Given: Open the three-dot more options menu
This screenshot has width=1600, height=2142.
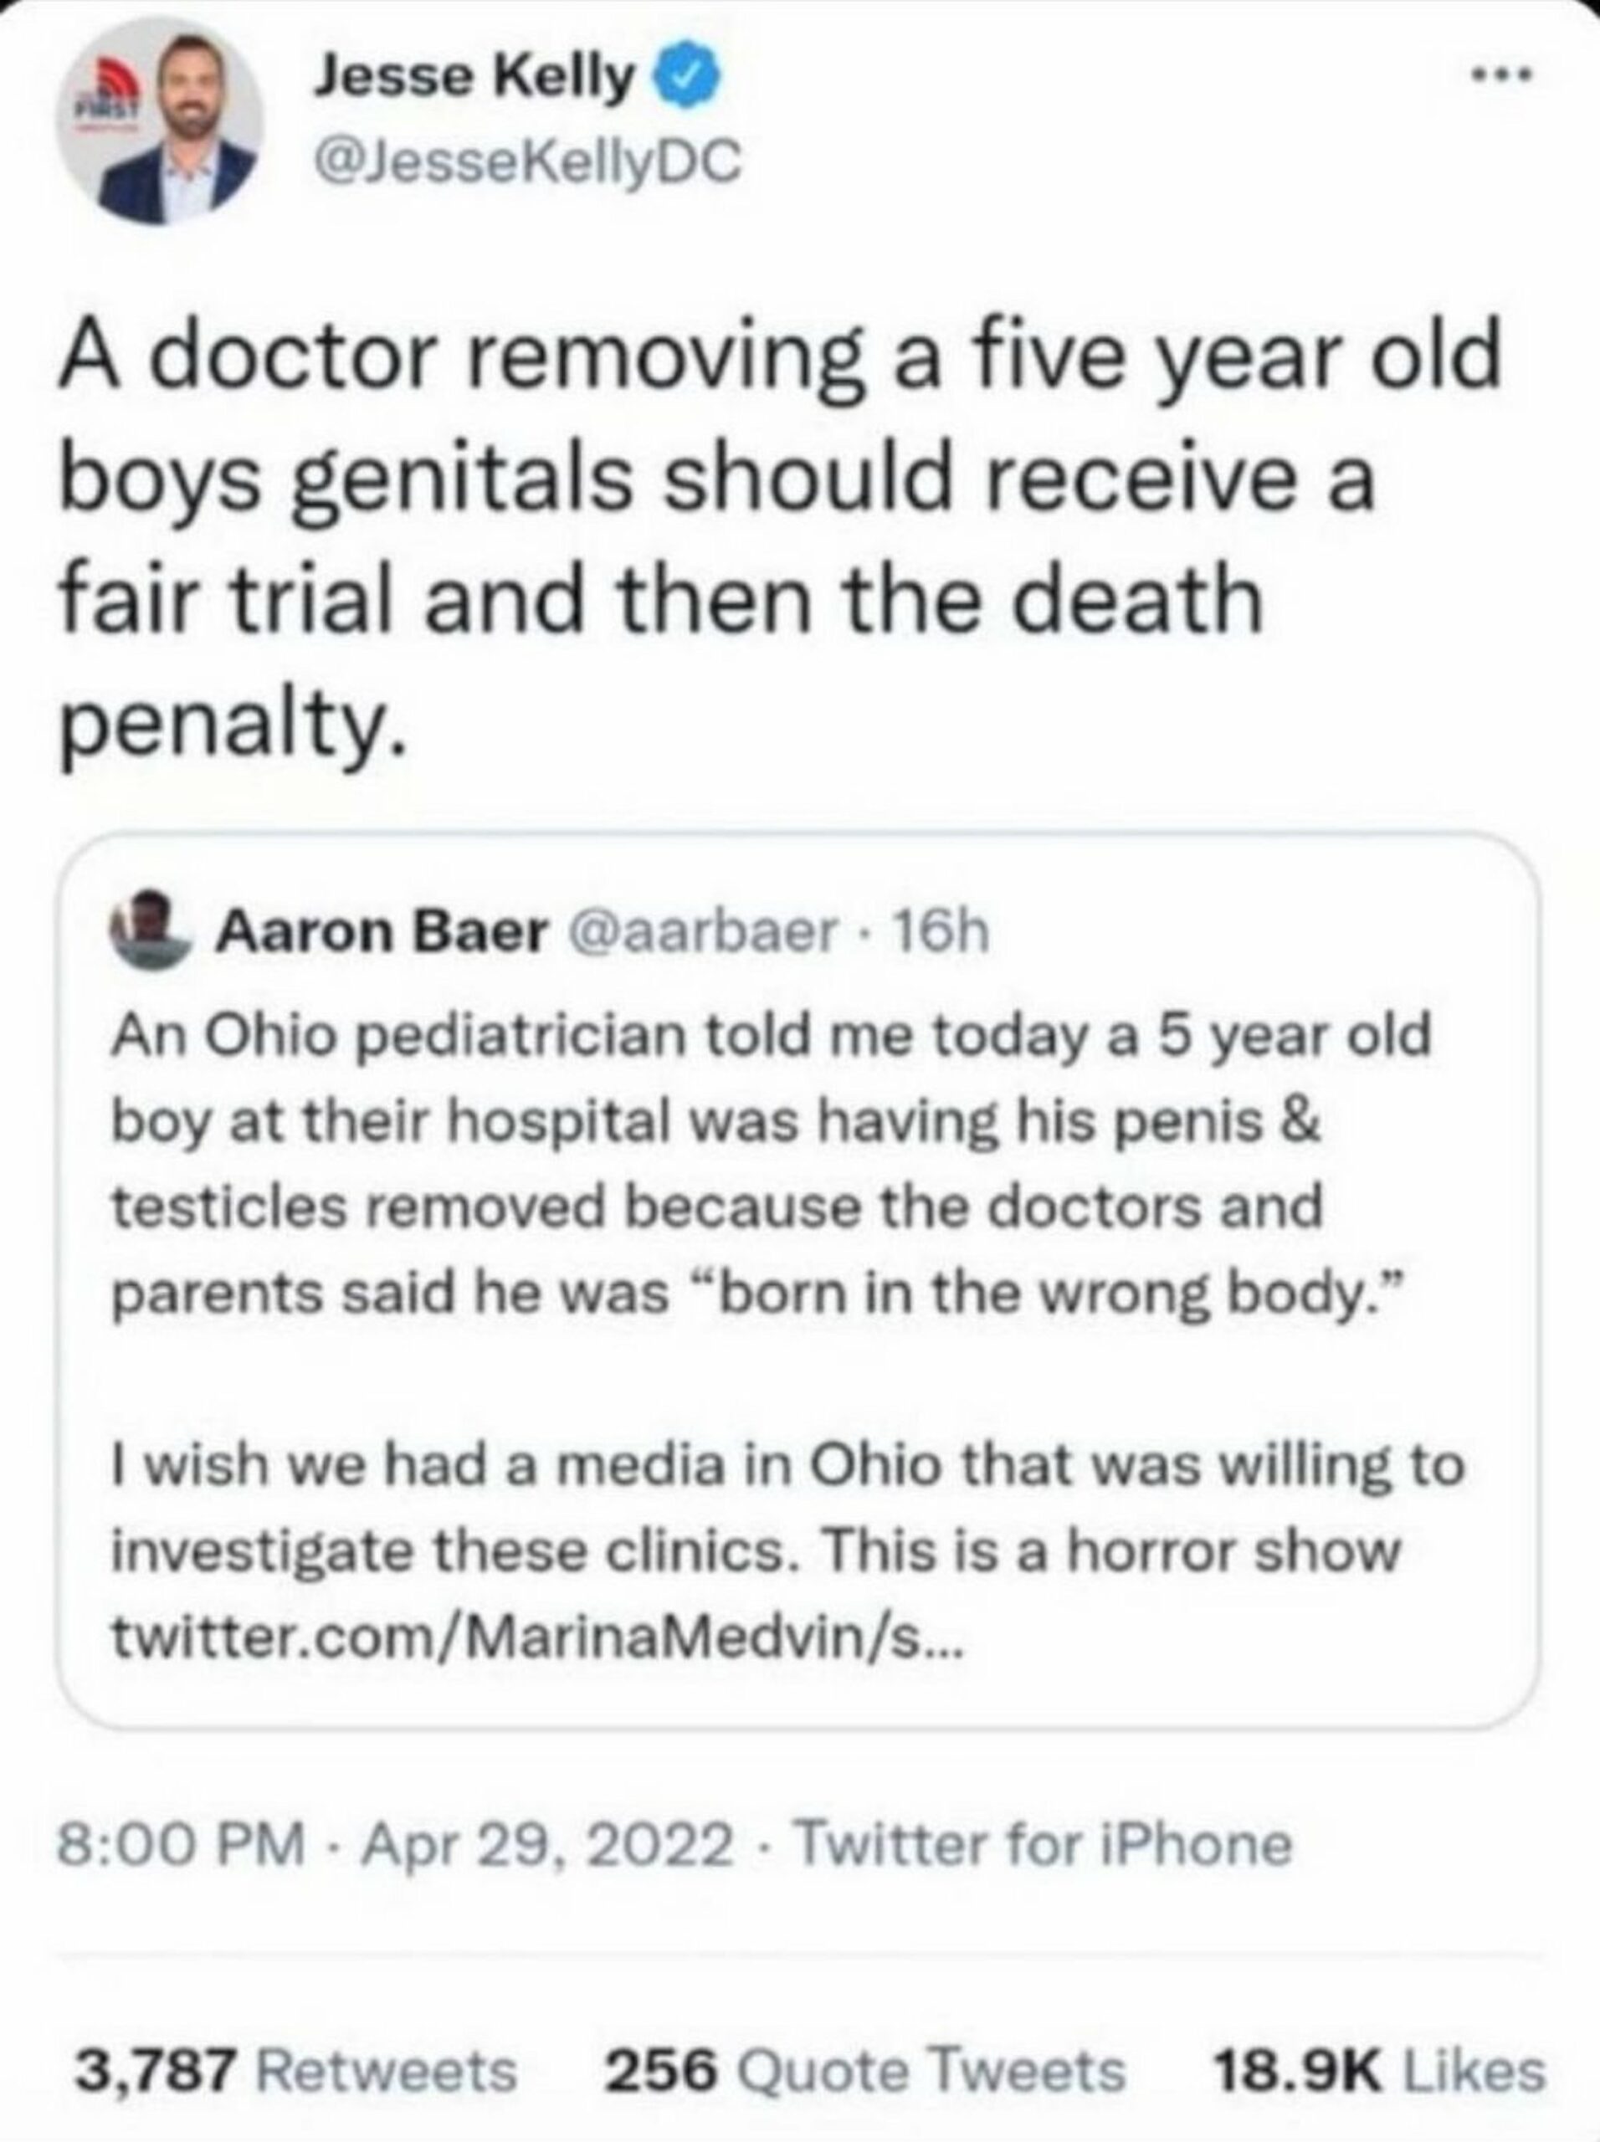Looking at the screenshot, I should 1501,74.
